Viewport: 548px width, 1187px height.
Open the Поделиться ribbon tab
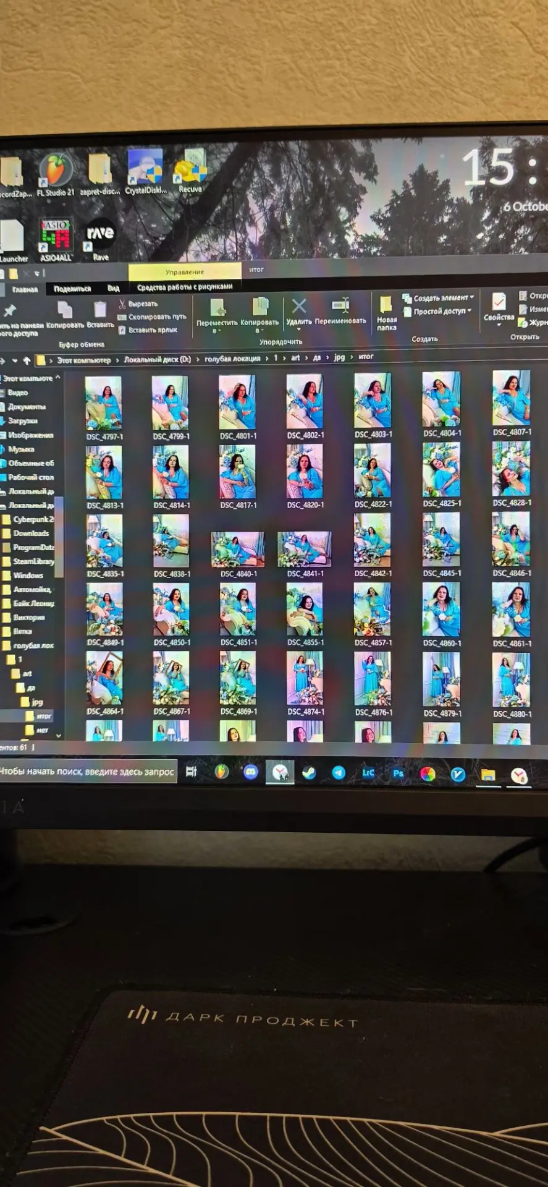tap(72, 289)
